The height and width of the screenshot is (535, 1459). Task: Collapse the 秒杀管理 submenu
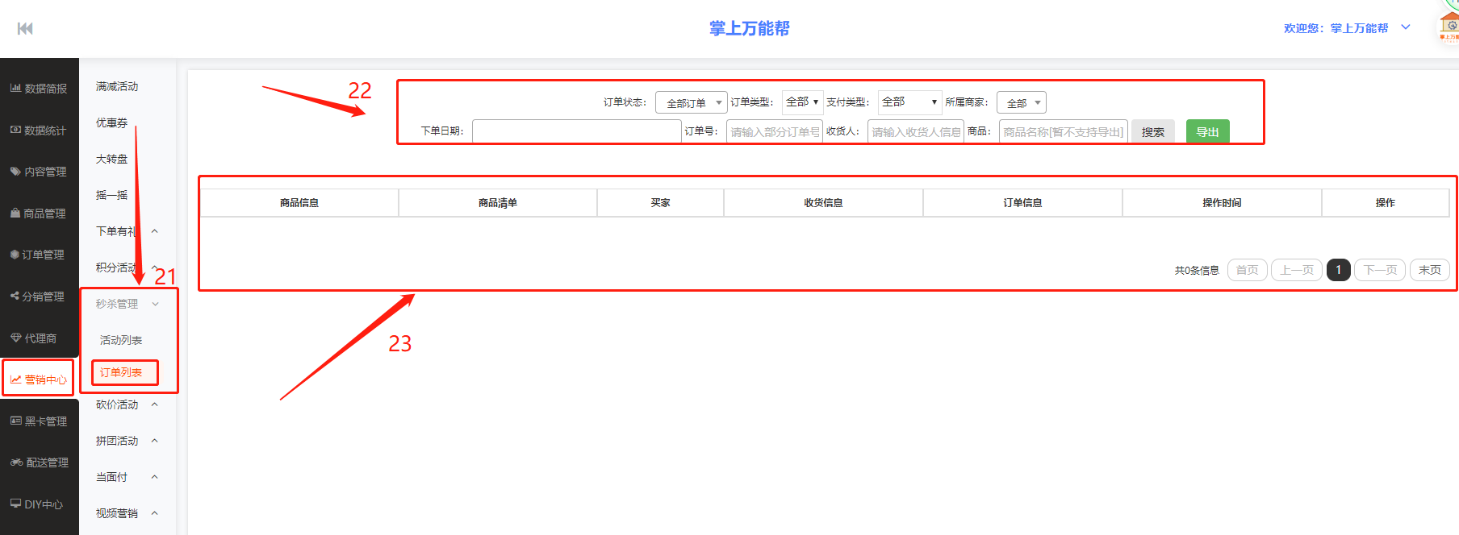155,304
